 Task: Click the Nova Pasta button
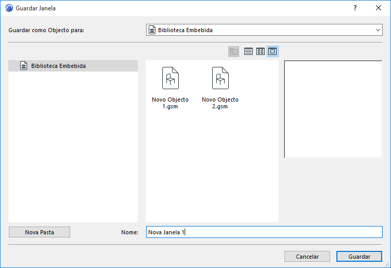(40, 232)
